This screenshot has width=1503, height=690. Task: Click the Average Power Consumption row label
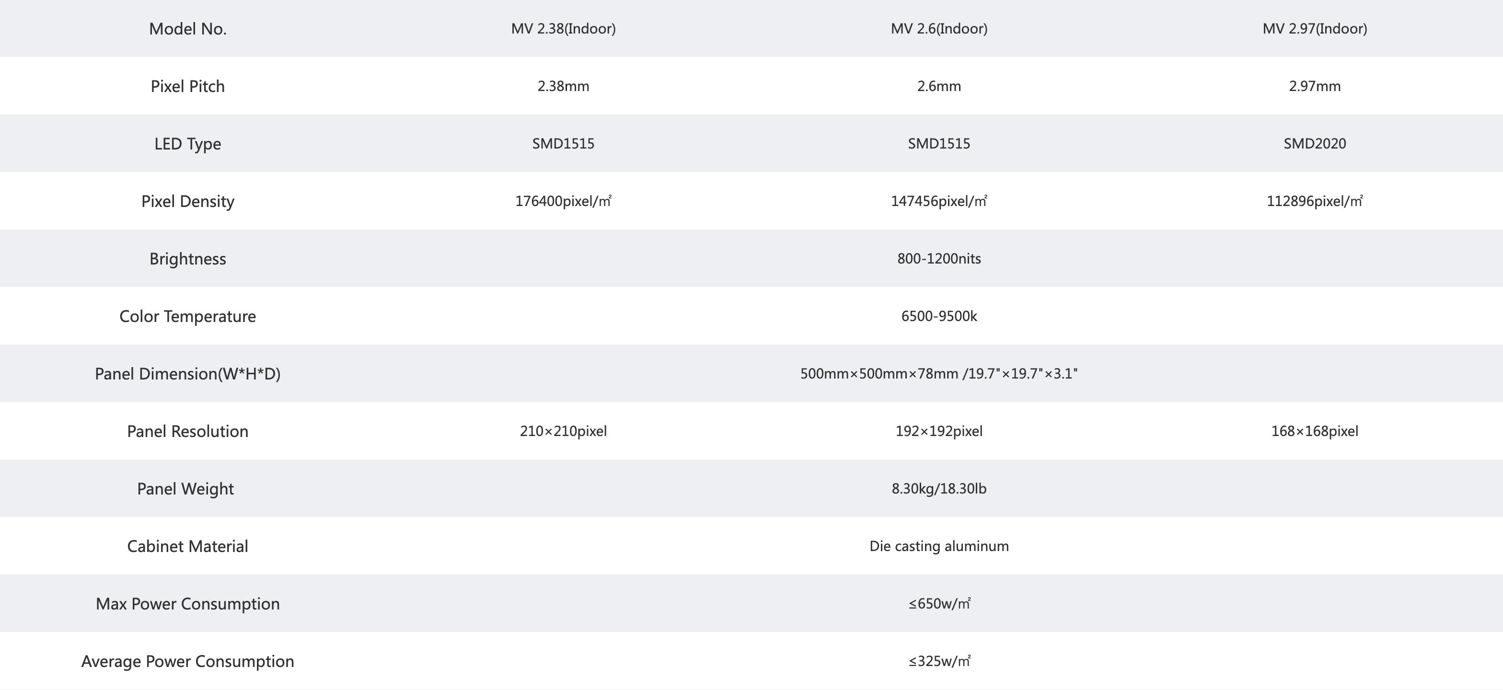(188, 661)
